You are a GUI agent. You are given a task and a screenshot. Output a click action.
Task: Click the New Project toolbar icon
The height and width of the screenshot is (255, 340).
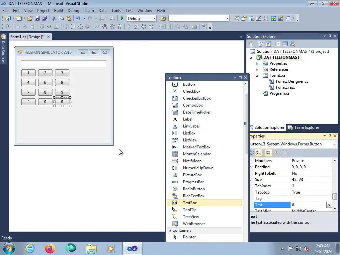point(8,19)
